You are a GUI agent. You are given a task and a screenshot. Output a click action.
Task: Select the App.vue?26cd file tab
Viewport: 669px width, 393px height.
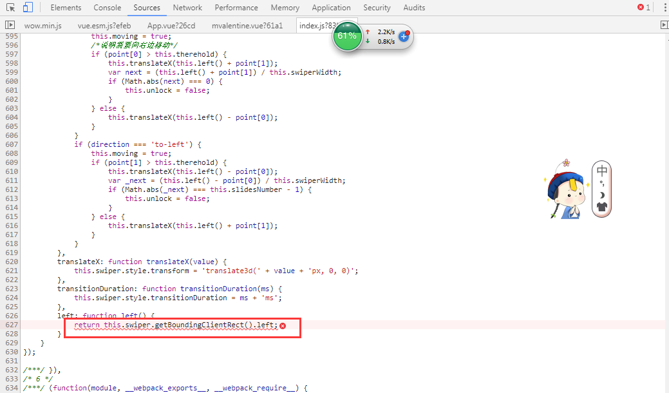coord(171,26)
